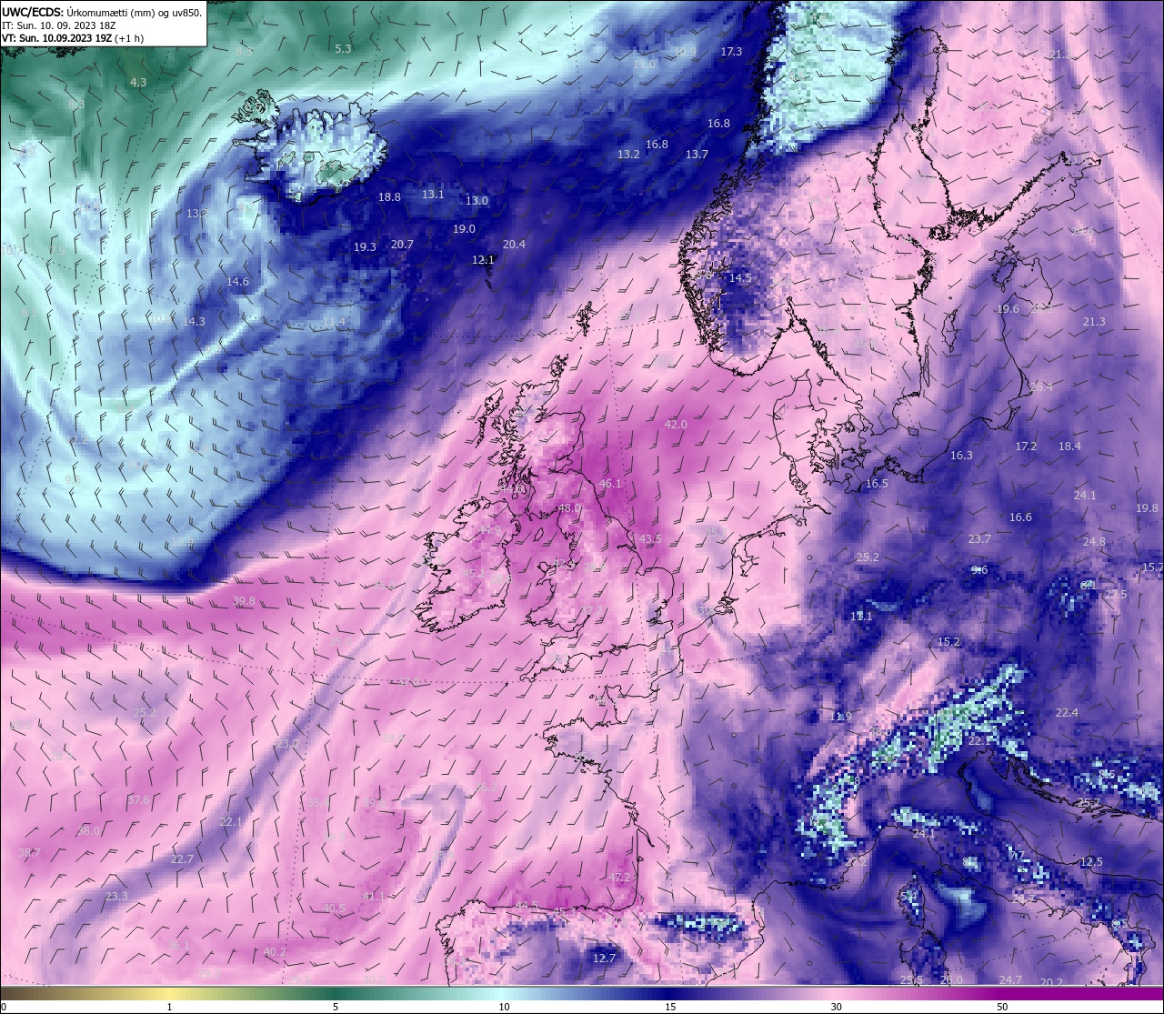Click the 46.1 value off northeast England

pyautogui.click(x=610, y=484)
